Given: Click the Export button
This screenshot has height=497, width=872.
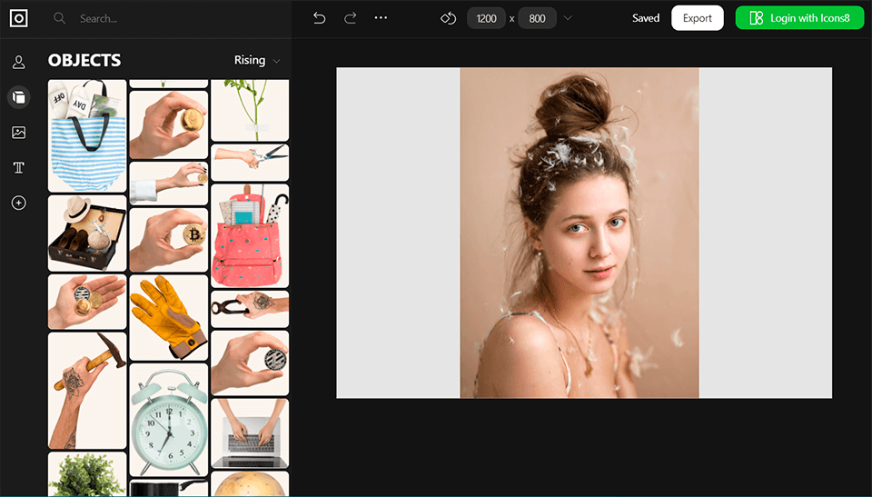Looking at the screenshot, I should [x=698, y=18].
